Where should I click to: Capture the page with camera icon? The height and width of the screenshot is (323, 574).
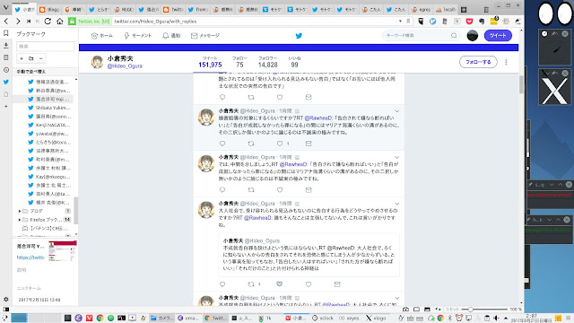(405, 309)
